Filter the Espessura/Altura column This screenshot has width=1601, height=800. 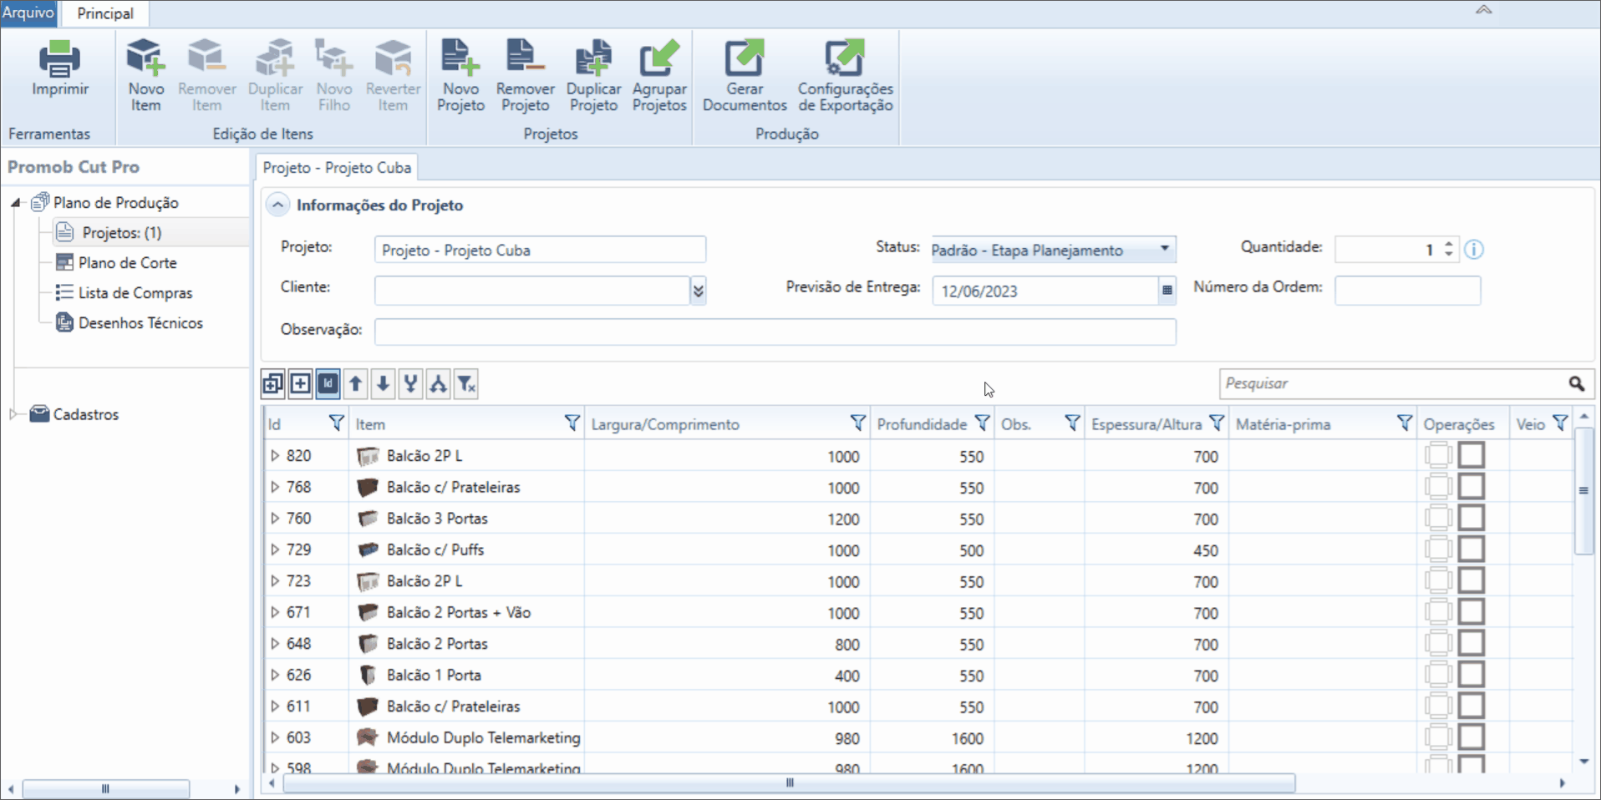point(1217,423)
